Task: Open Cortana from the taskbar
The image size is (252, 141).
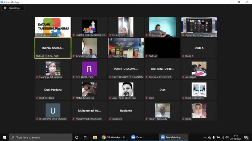Action: [x=77, y=137]
